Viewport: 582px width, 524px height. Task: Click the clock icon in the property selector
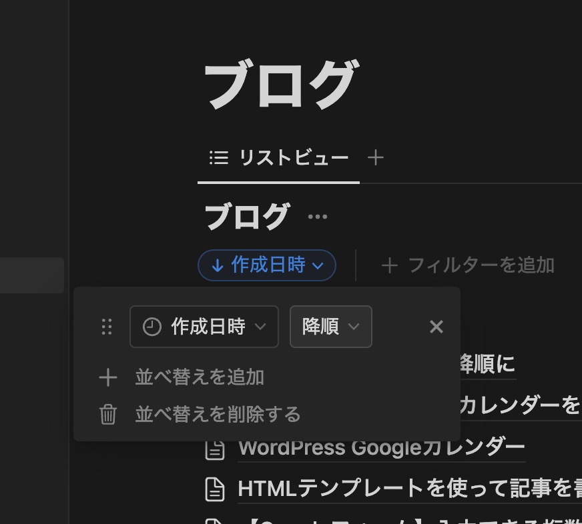152,327
